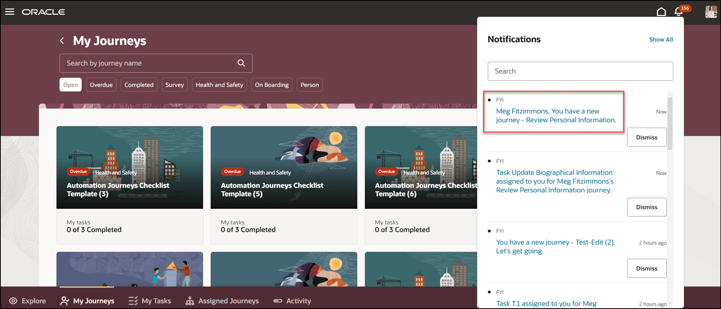
Task: Open Test-Edit (2) journey notification link
Action: [555, 247]
